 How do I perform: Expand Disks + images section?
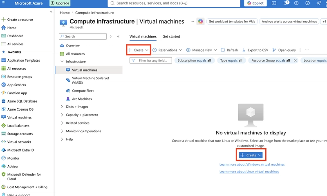(62, 107)
